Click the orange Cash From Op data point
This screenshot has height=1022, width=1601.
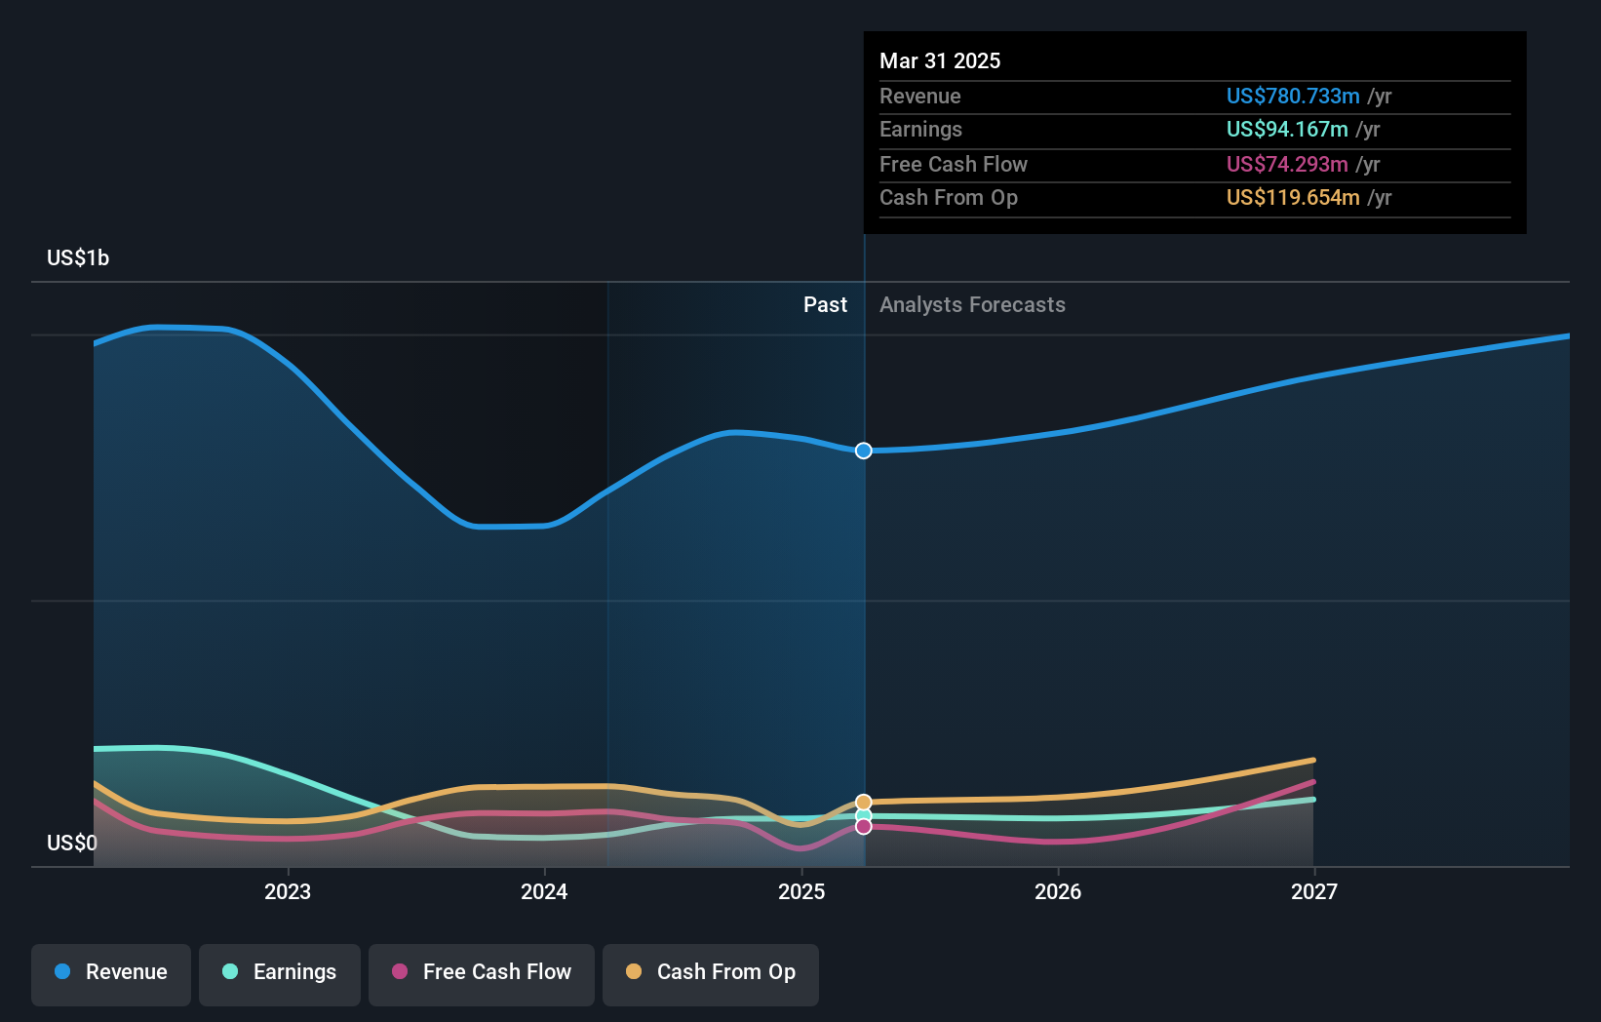click(864, 803)
